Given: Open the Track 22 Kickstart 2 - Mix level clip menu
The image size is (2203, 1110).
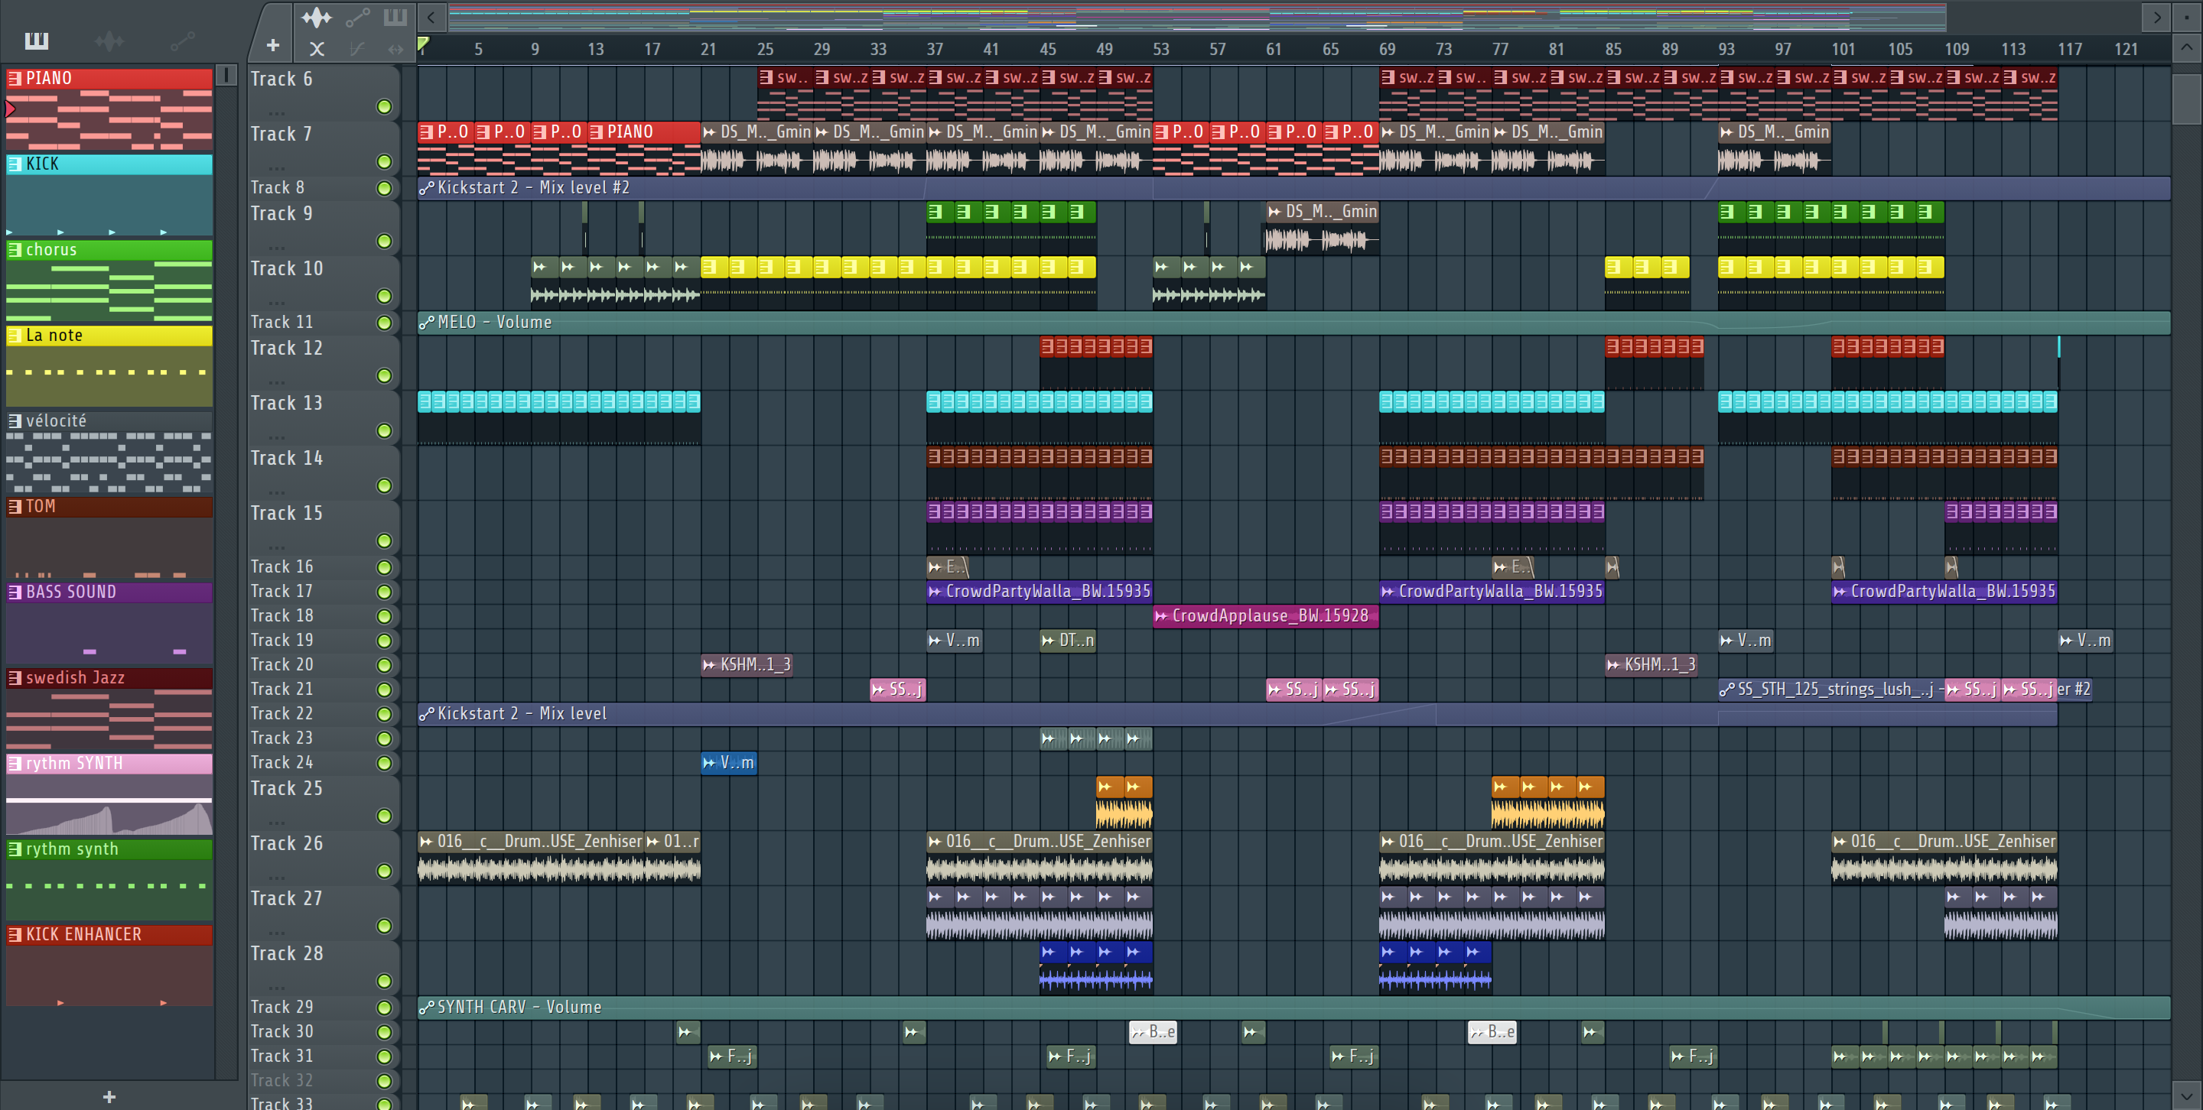Looking at the screenshot, I should point(426,713).
